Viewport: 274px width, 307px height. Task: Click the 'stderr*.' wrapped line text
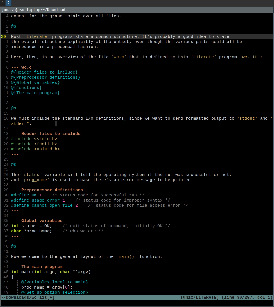point(21,124)
